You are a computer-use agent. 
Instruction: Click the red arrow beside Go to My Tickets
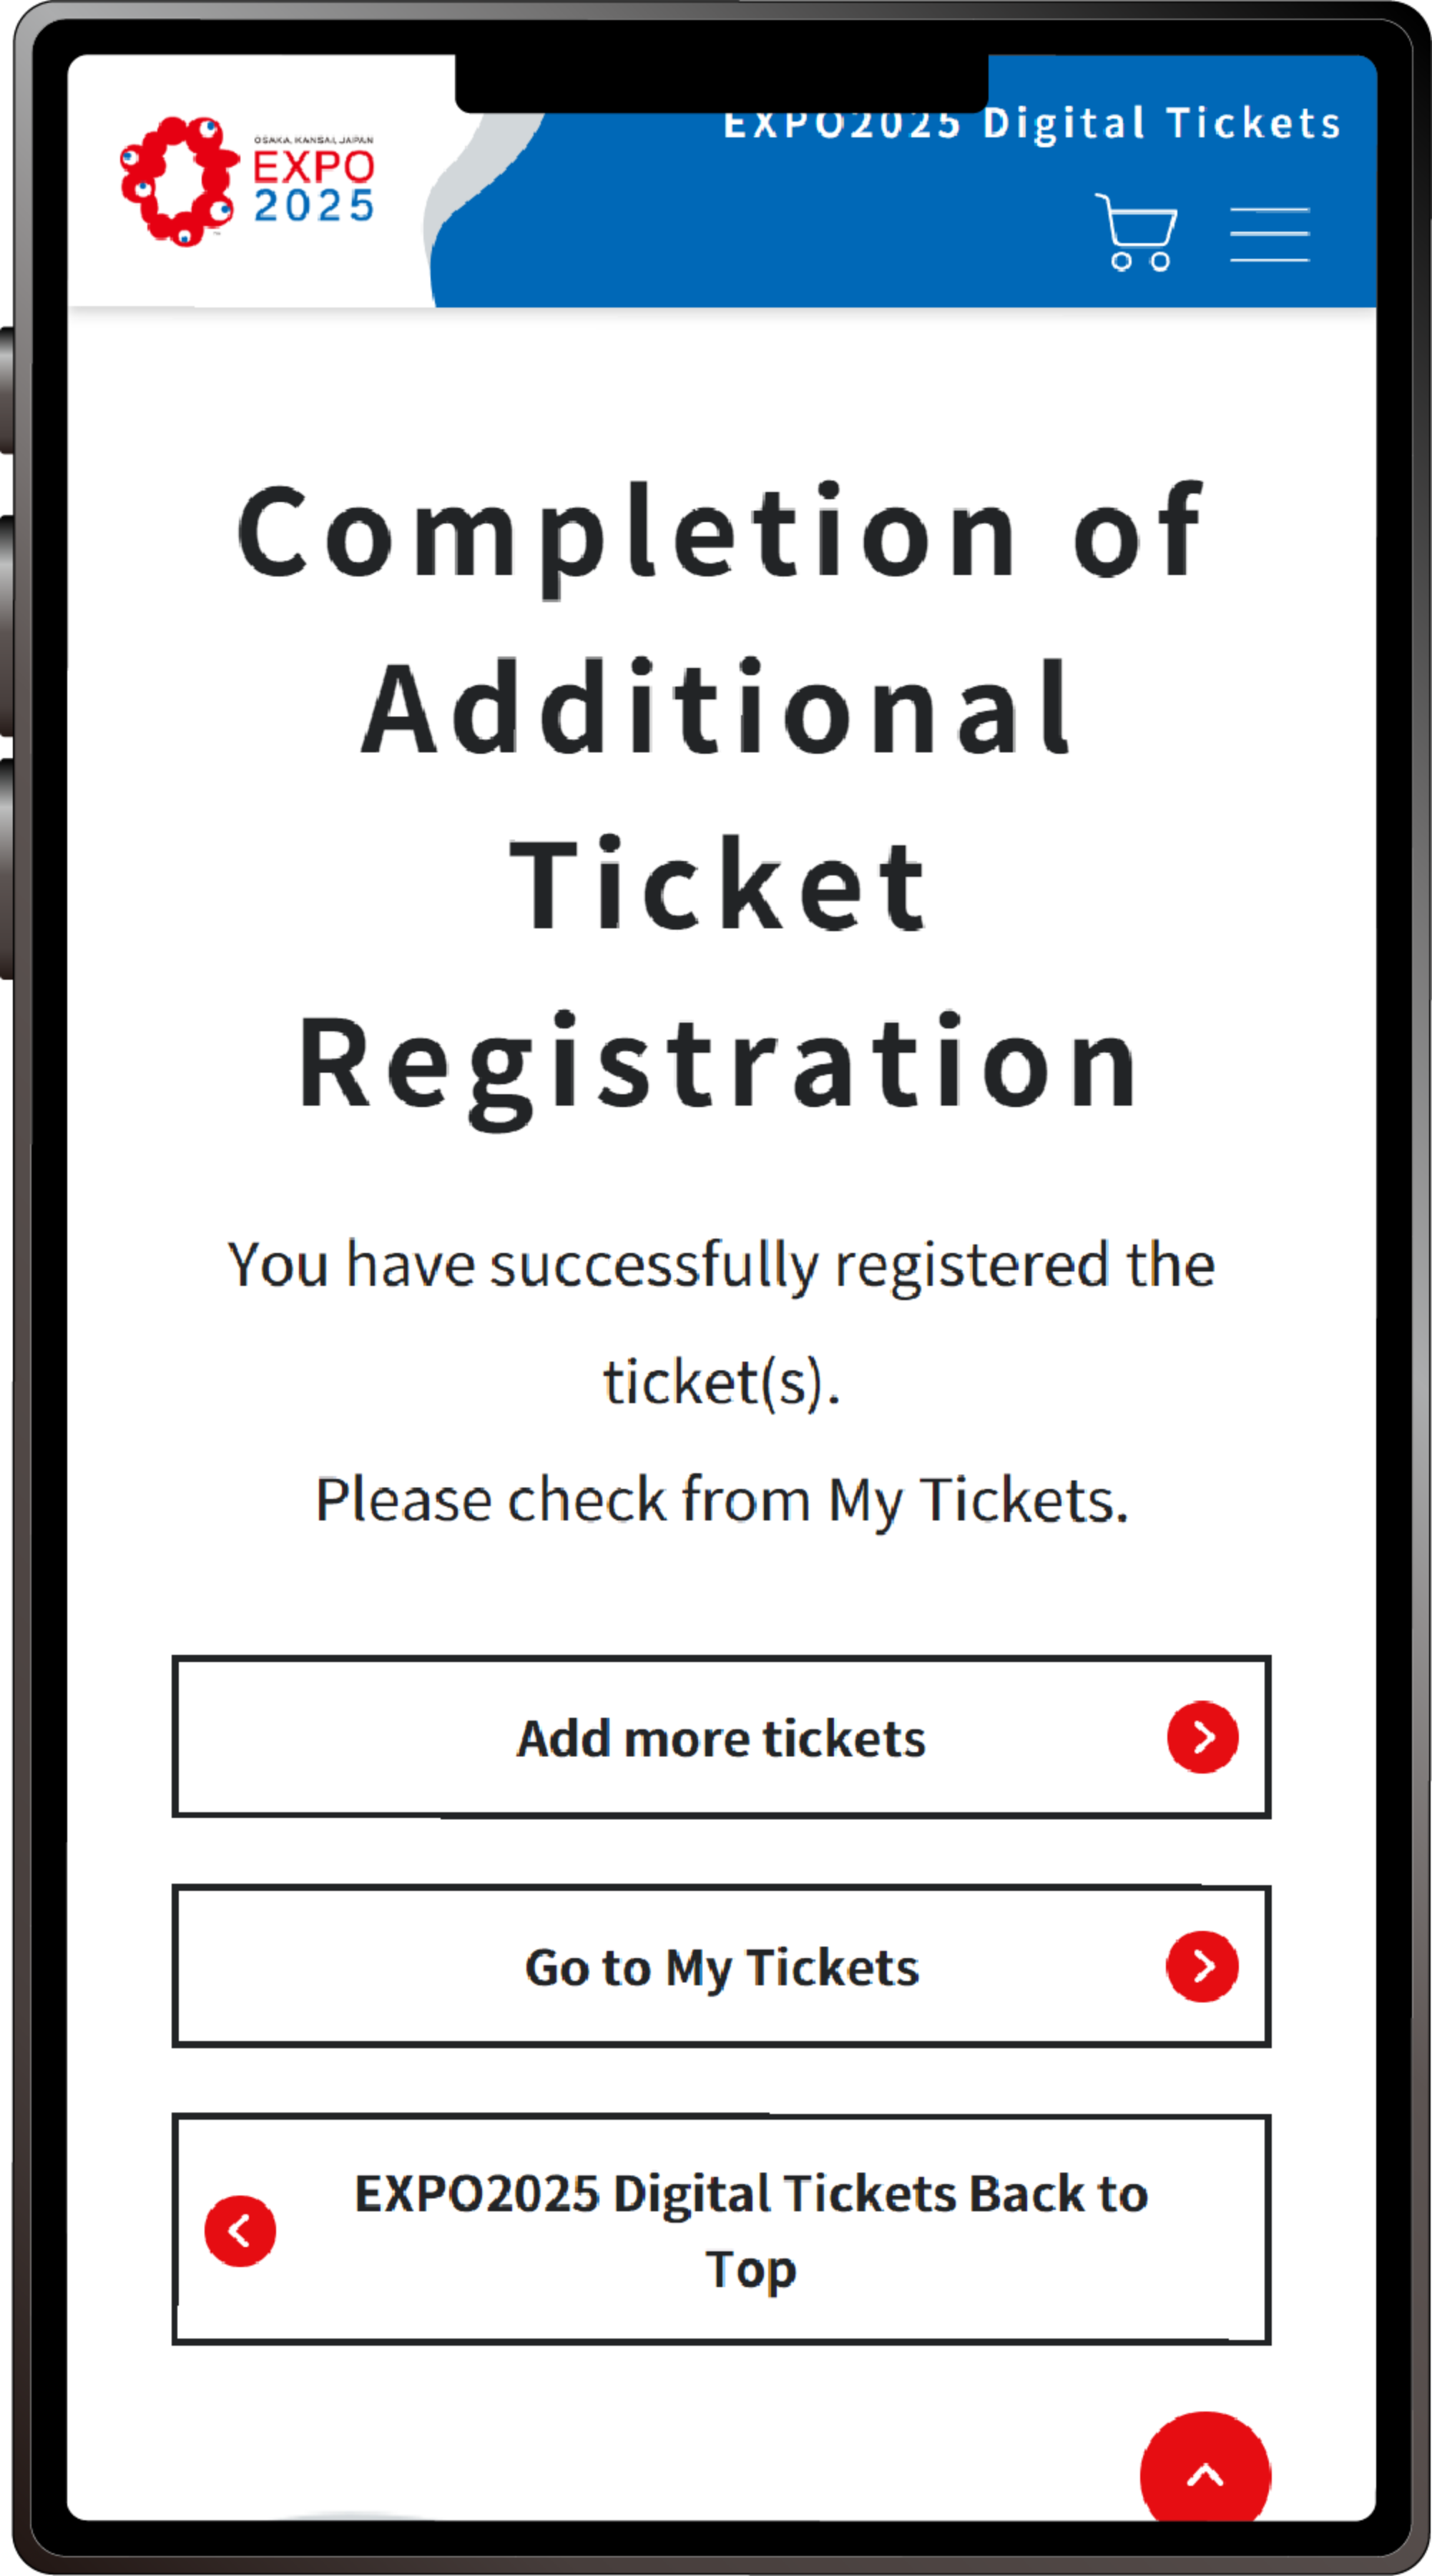tap(1203, 1966)
